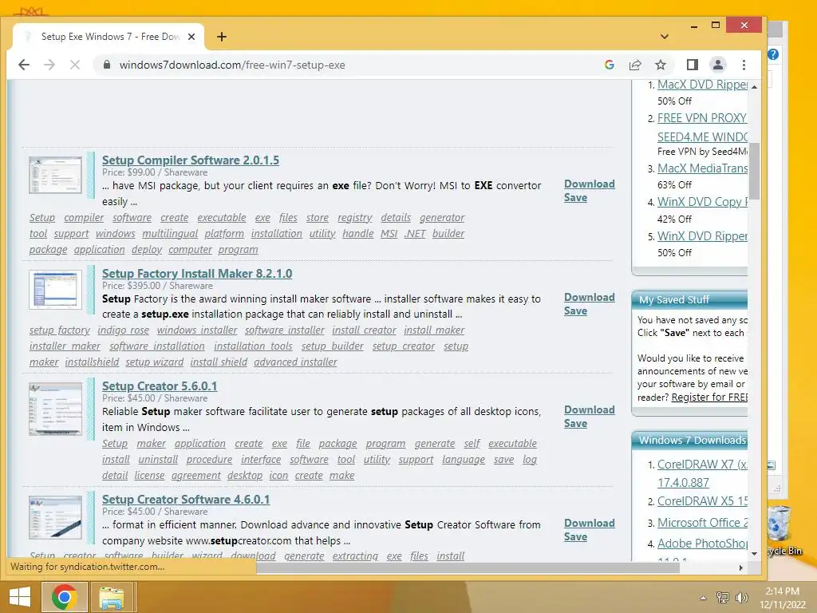Click vertical scrollbar up arrow
This screenshot has height=613, width=817.
(754, 86)
